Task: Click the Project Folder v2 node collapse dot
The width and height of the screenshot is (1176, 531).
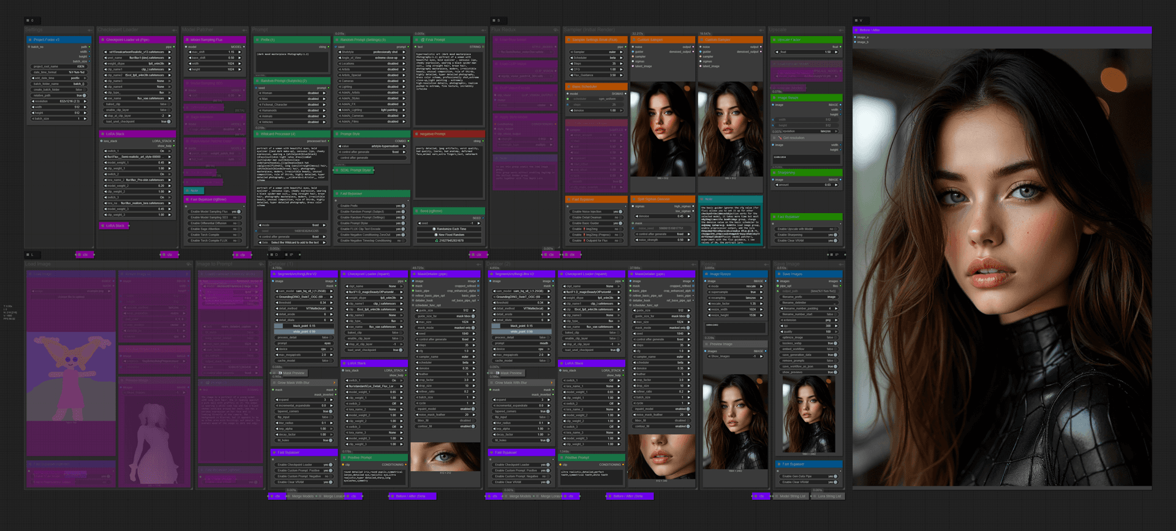Action: pyautogui.click(x=29, y=40)
